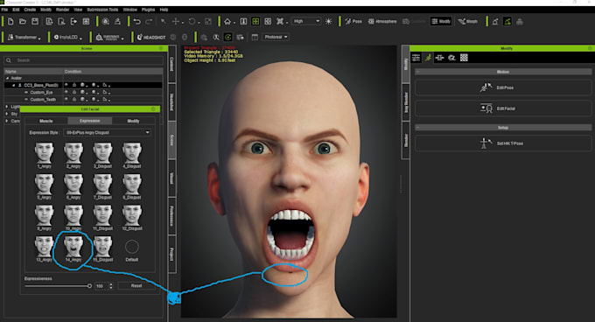Image resolution: width=595 pixels, height=322 pixels.
Task: Create a new project with the New icon
Action: point(10,21)
